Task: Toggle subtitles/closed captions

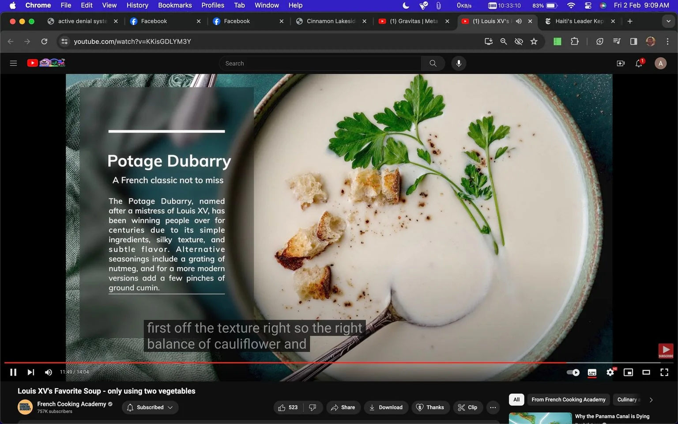Action: pos(592,372)
